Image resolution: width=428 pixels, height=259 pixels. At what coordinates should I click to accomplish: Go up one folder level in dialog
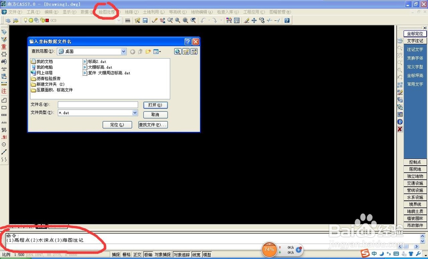pos(140,51)
